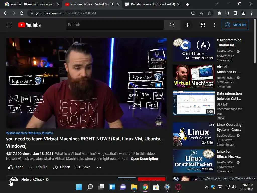This screenshot has height=193, width=257.
Task: Click the SIGN IN button
Action: tap(235, 25)
